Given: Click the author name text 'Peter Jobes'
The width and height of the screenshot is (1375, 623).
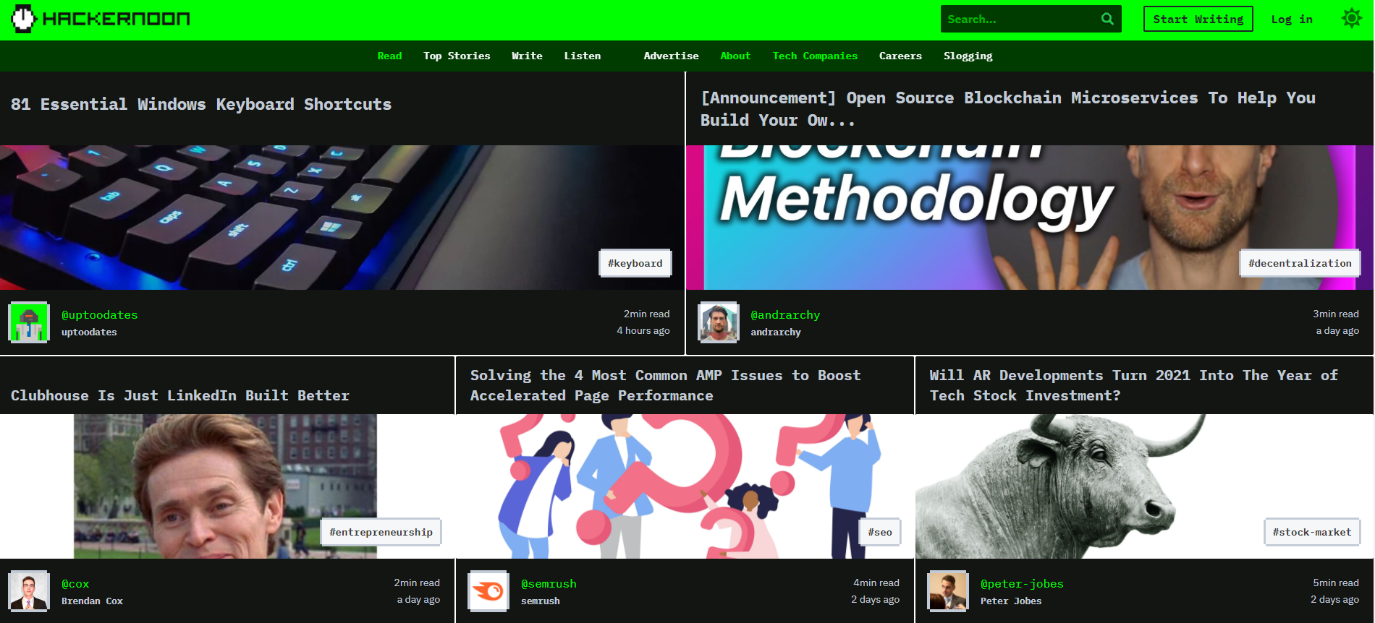Looking at the screenshot, I should pyautogui.click(x=1011, y=601).
